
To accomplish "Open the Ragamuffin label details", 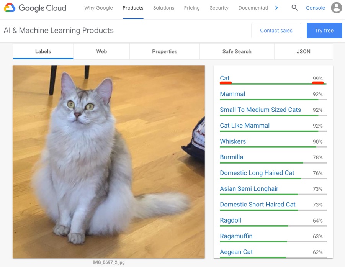I will 236,236.
